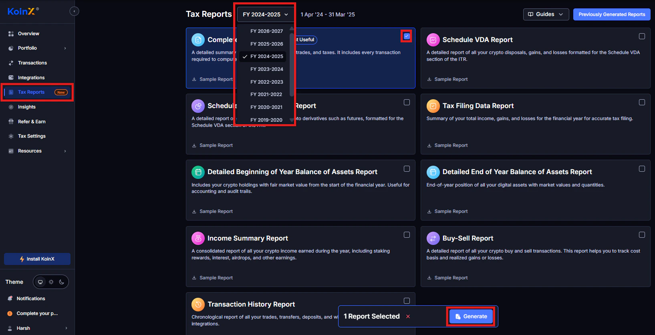The width and height of the screenshot is (655, 335).
Task: Click the Install KoinX button
Action: tap(37, 259)
